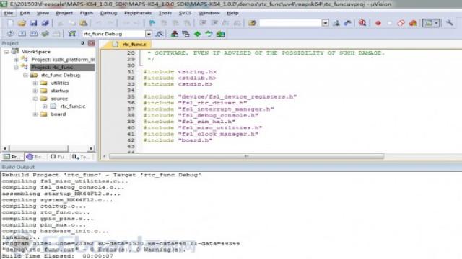Open the Window layout dropdown button
Image resolution: width=462 pixels, height=259 pixels.
431,23
